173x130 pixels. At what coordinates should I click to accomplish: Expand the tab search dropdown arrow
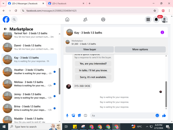(x=3, y=3)
